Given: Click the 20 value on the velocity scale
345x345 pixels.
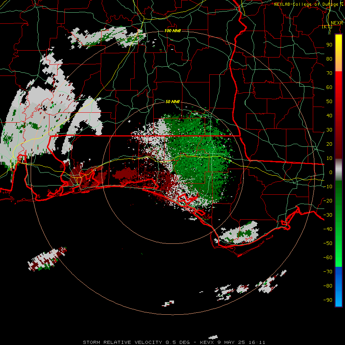Looking at the screenshot, I should click(329, 144).
